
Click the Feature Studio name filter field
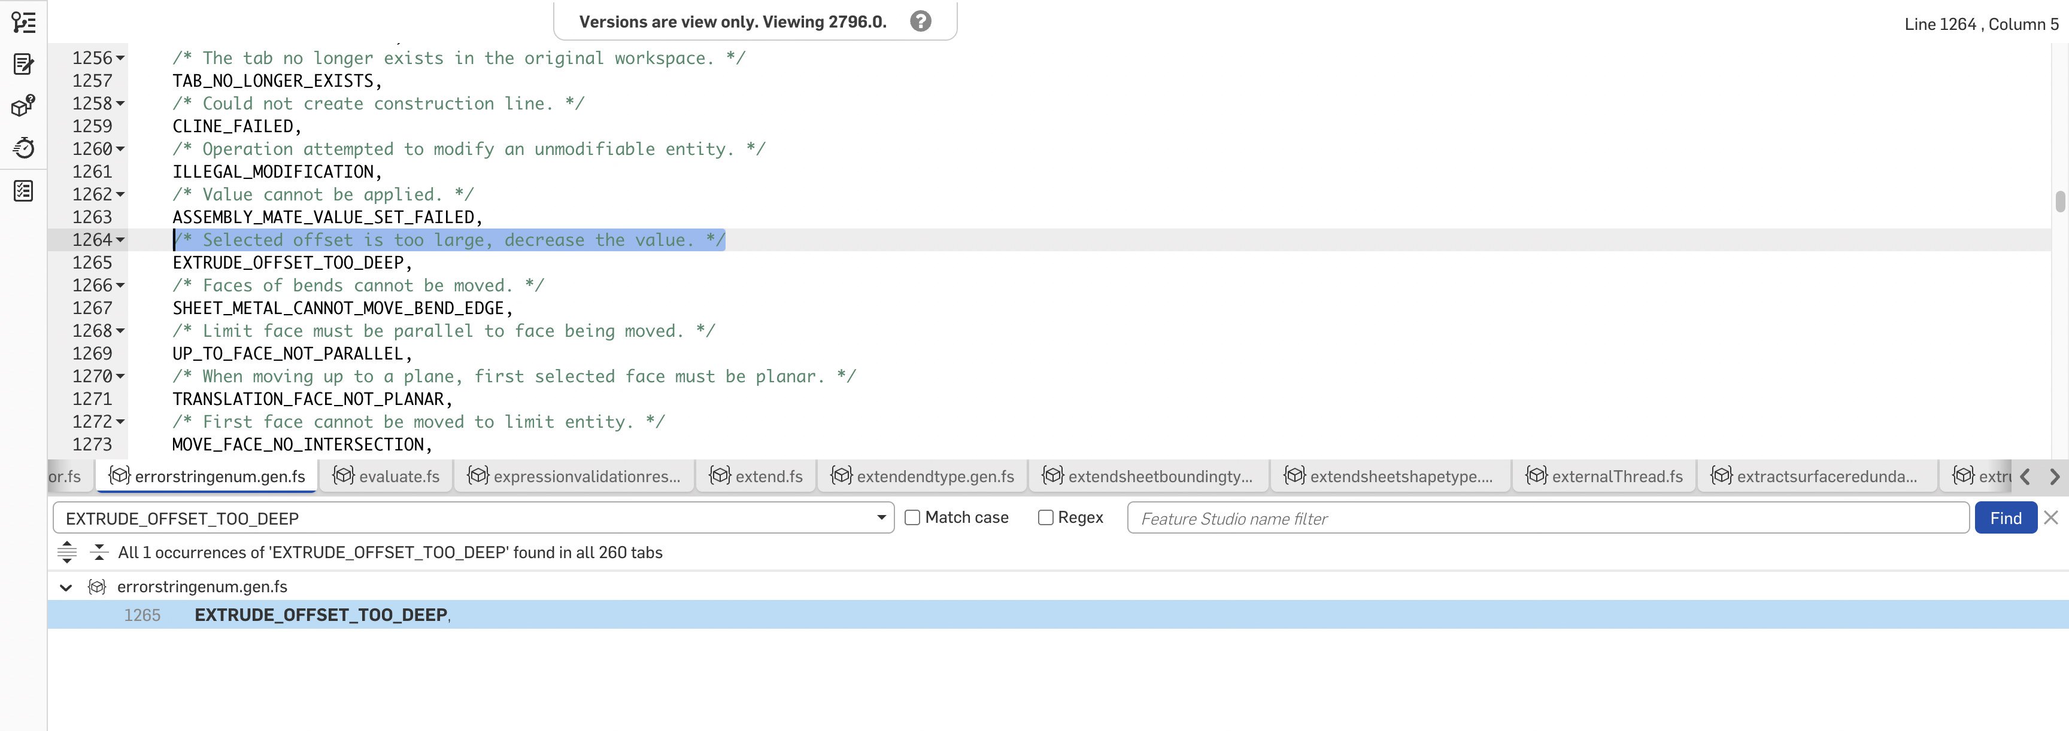[x=1547, y=519]
